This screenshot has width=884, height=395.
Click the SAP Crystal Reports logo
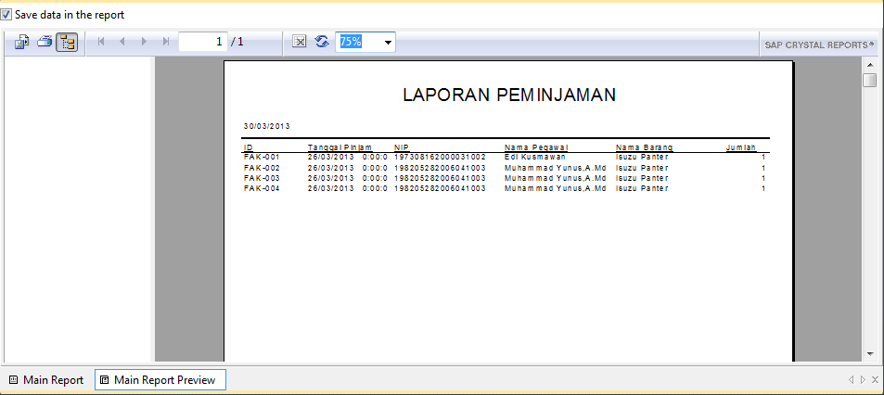(819, 45)
